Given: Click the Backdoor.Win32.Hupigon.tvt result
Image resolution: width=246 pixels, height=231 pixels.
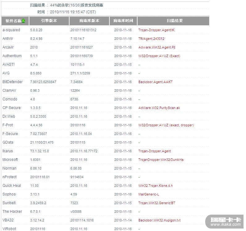Looking at the screenshot, I should click(159, 220).
